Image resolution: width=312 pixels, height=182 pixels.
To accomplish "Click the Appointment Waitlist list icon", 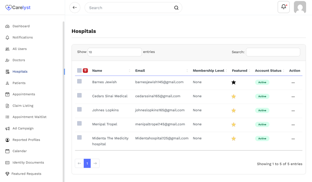I will (x=7, y=117).
